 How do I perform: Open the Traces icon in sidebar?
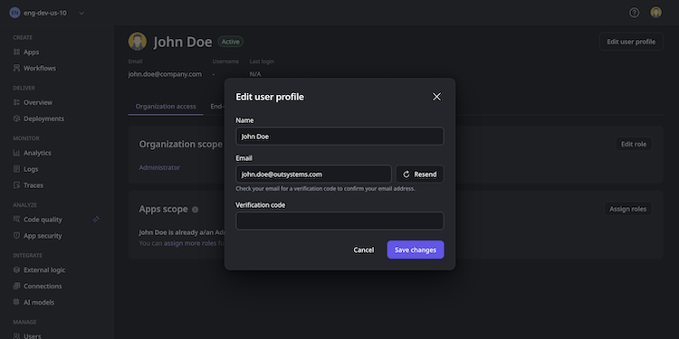(16, 185)
